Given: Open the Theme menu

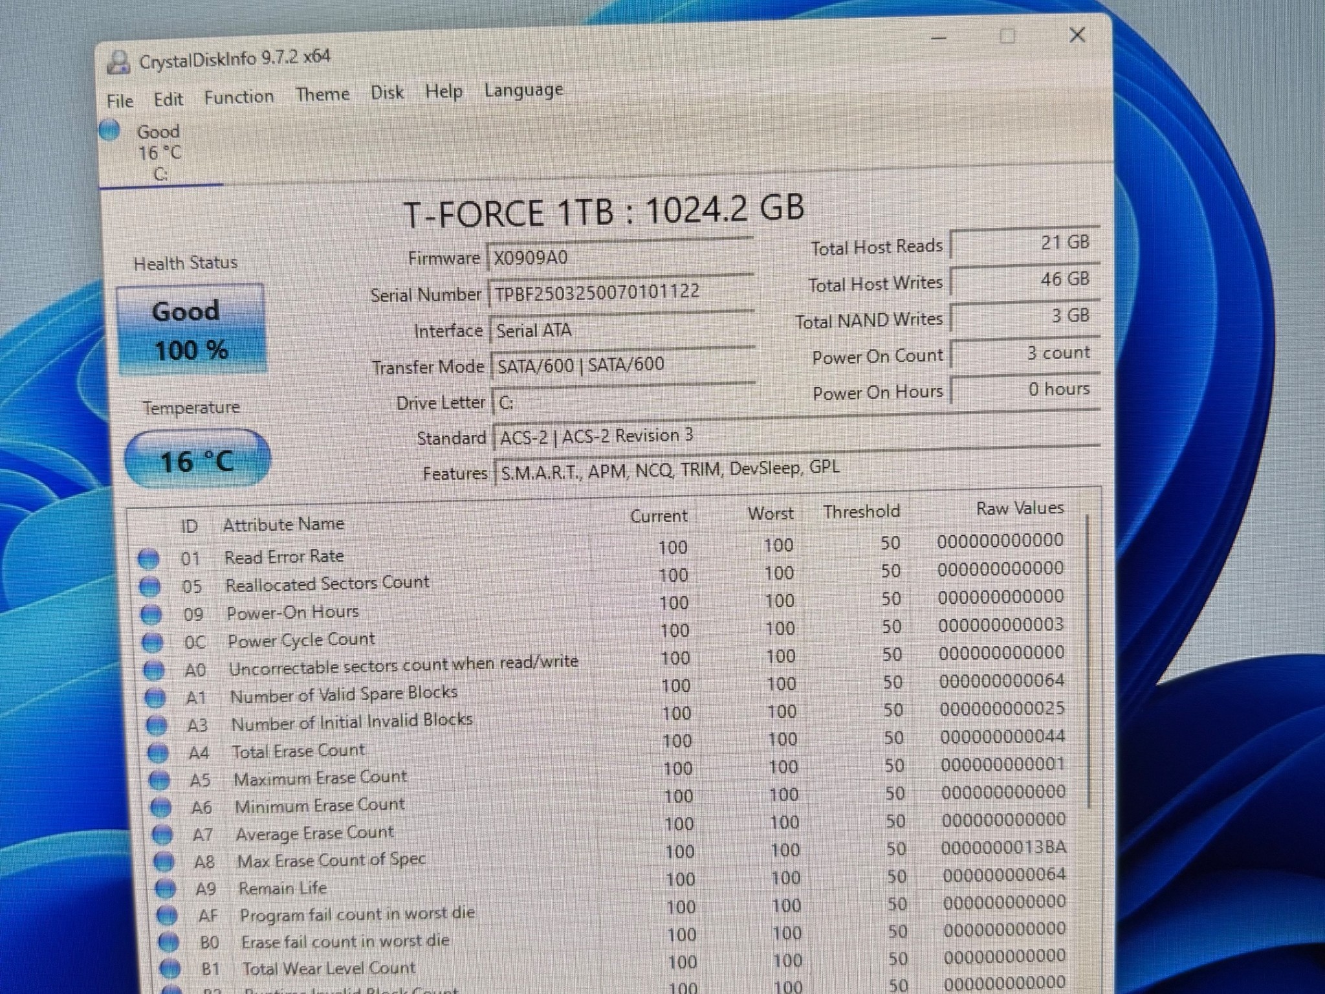Looking at the screenshot, I should coord(322,94).
